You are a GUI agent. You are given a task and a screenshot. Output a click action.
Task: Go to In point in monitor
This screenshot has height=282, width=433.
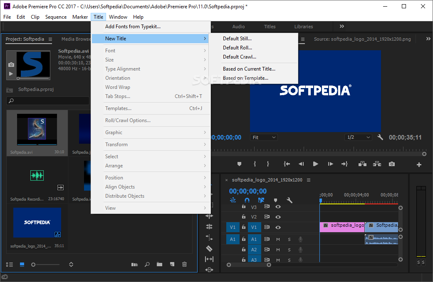coord(287,164)
